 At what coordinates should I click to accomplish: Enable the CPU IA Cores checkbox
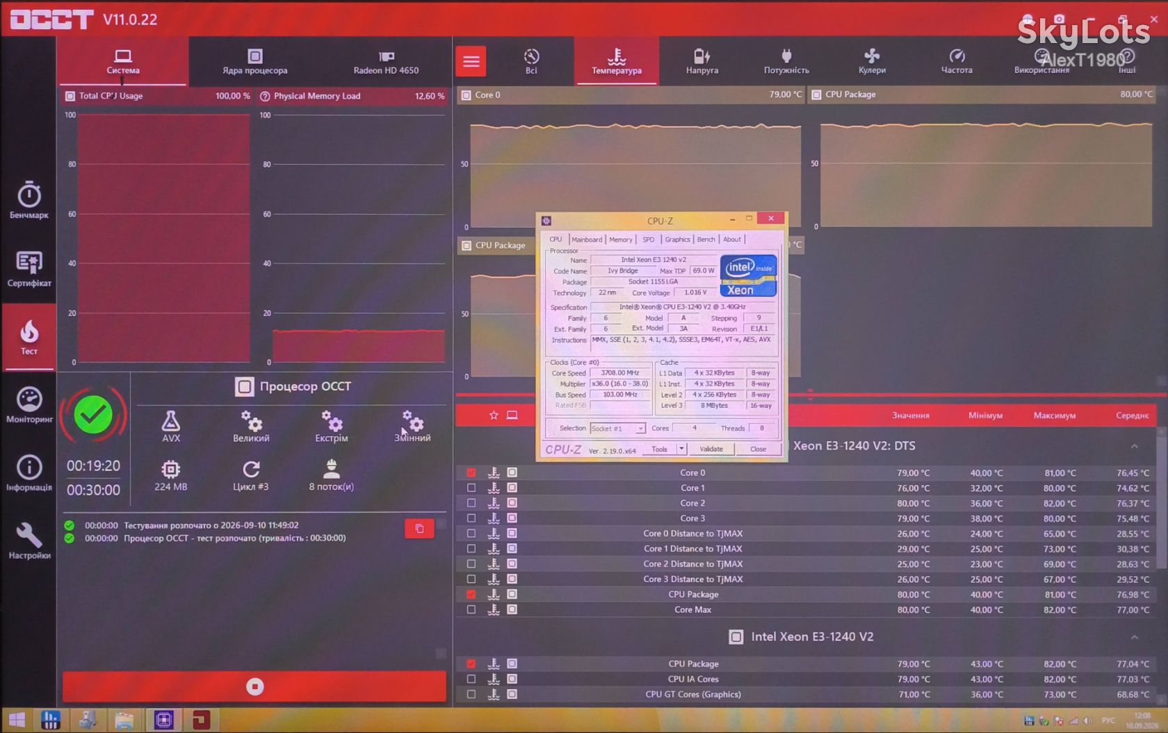pyautogui.click(x=471, y=680)
